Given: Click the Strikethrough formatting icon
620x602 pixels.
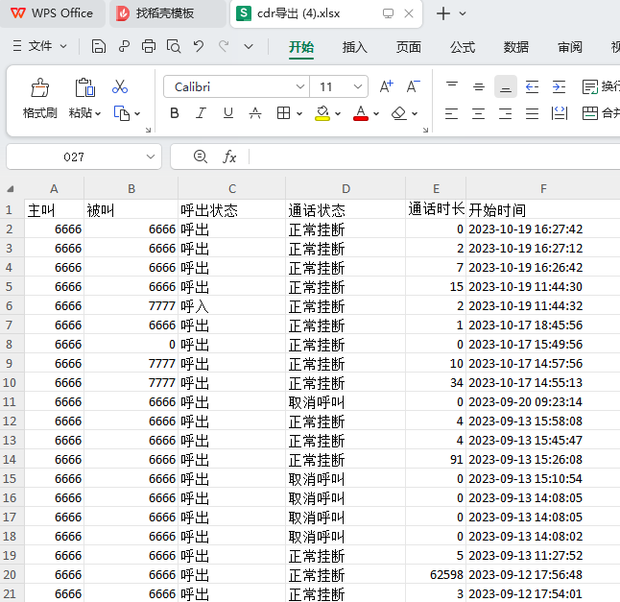Looking at the screenshot, I should 255,113.
